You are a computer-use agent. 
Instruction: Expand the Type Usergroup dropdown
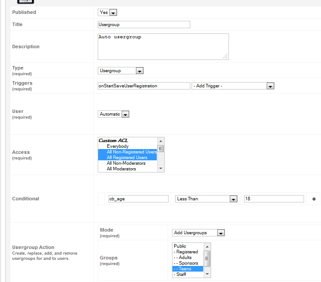[121, 71]
